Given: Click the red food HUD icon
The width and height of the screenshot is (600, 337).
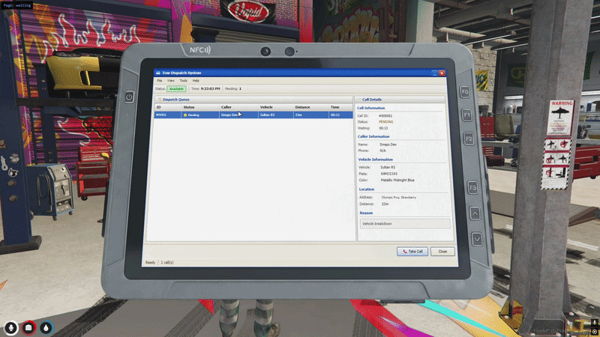Looking at the screenshot, I should coord(28,328).
